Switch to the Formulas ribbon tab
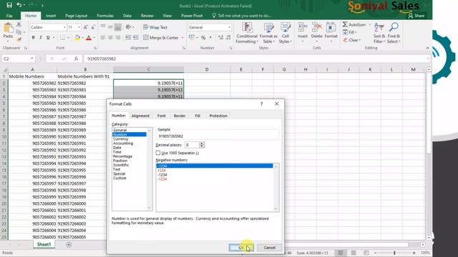Image resolution: width=458 pixels, height=257 pixels. pyautogui.click(x=105, y=16)
